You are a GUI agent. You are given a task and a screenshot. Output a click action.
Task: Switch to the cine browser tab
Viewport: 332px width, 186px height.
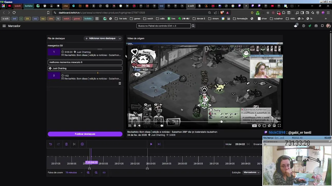(x=66, y=6)
